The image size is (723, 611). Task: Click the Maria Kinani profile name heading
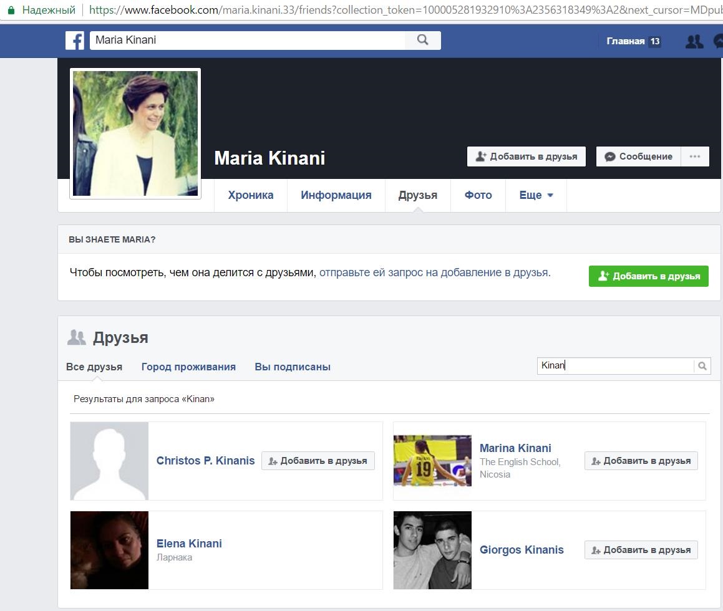tap(269, 158)
